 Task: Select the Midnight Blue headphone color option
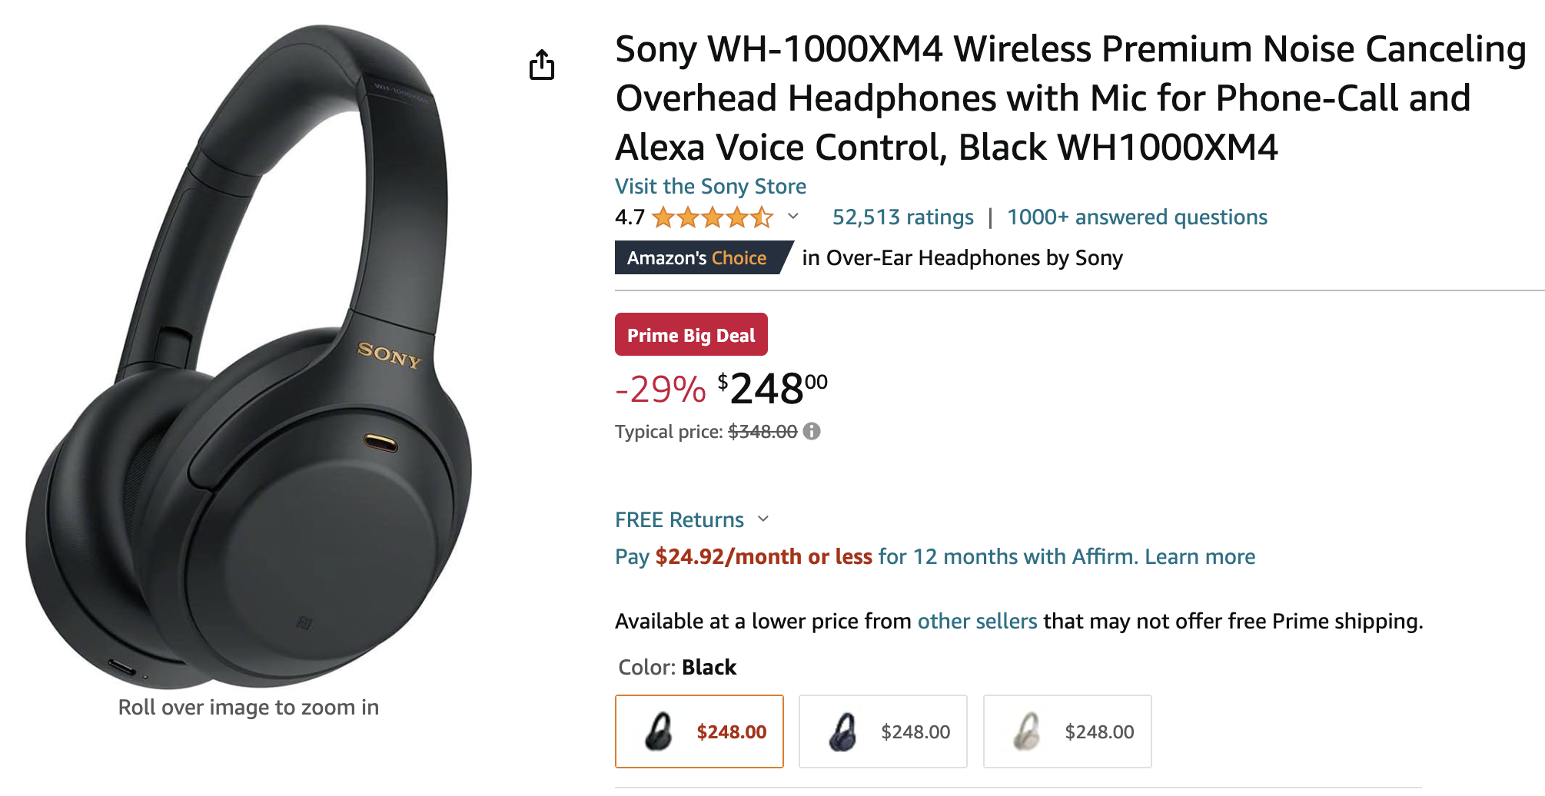883,731
